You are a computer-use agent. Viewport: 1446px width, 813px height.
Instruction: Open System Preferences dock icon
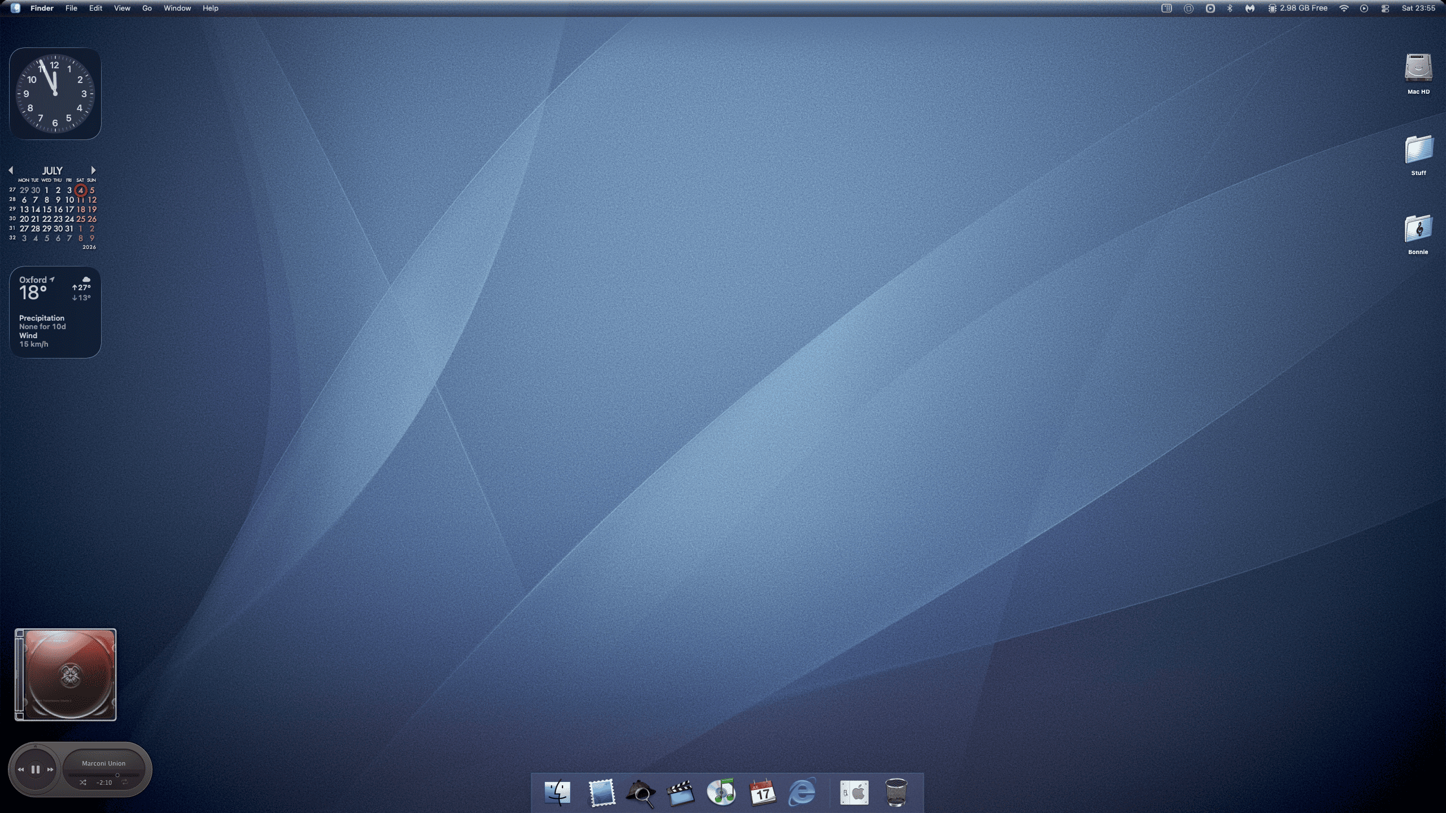pos(854,793)
